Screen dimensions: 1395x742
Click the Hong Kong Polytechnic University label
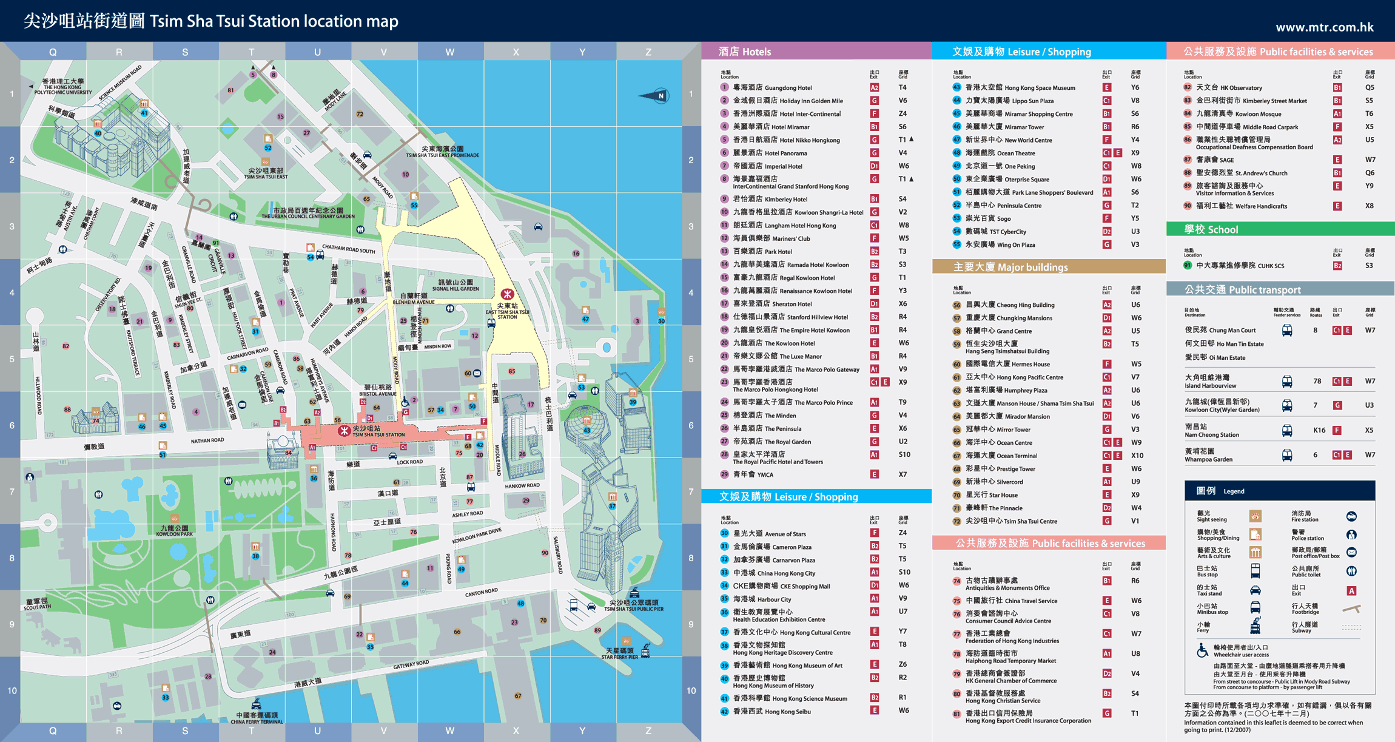tap(63, 86)
